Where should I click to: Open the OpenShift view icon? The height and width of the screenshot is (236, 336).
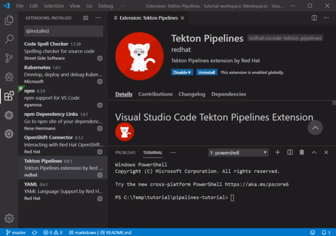pyautogui.click(x=9, y=134)
